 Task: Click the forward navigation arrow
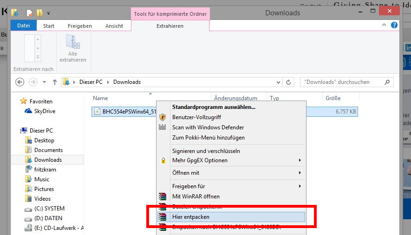pyautogui.click(x=33, y=82)
